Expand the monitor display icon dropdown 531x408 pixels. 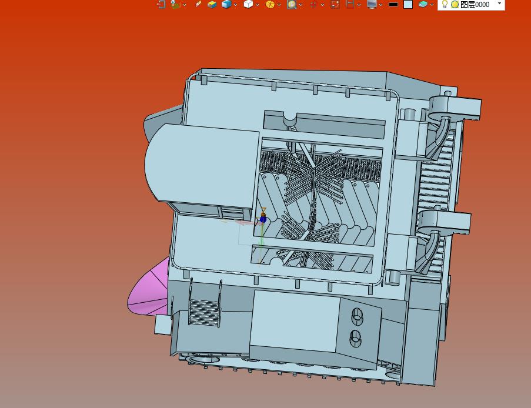pyautogui.click(x=380, y=5)
